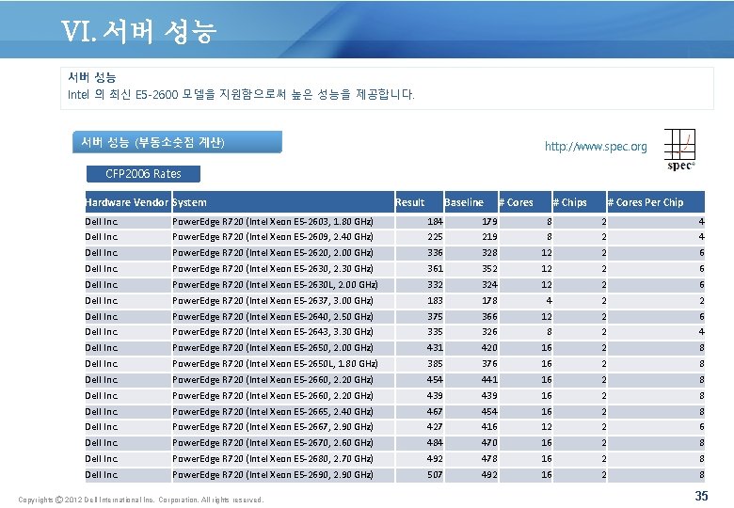Viewport: 734px width, 508px height.
Task: Click the Dell Inc. cell in E5-2690 row
Action: tap(128, 474)
